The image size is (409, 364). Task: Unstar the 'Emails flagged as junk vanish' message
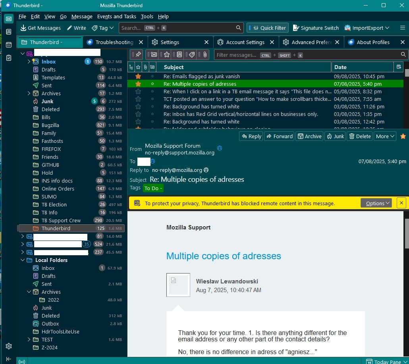(138, 76)
